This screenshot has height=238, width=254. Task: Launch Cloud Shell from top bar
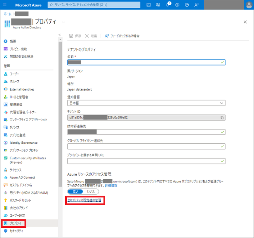[x=148, y=5]
